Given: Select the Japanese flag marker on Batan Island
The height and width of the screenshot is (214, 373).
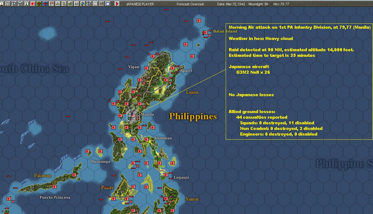Looking at the screenshot, I should click(x=205, y=32).
